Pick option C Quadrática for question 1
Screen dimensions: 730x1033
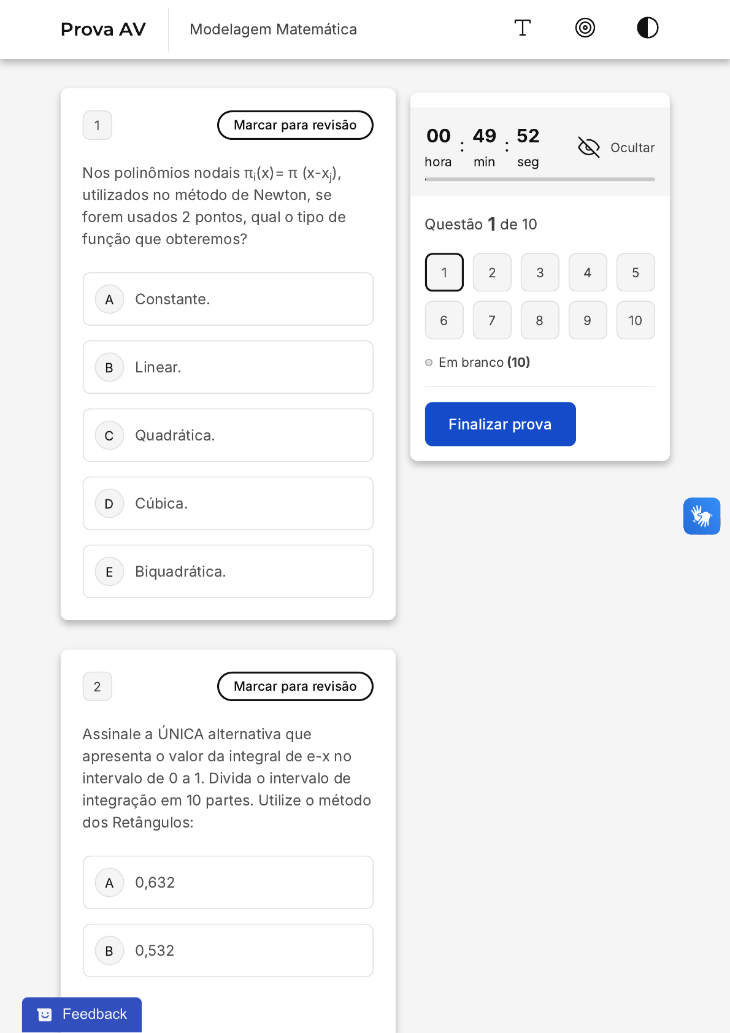pos(228,436)
